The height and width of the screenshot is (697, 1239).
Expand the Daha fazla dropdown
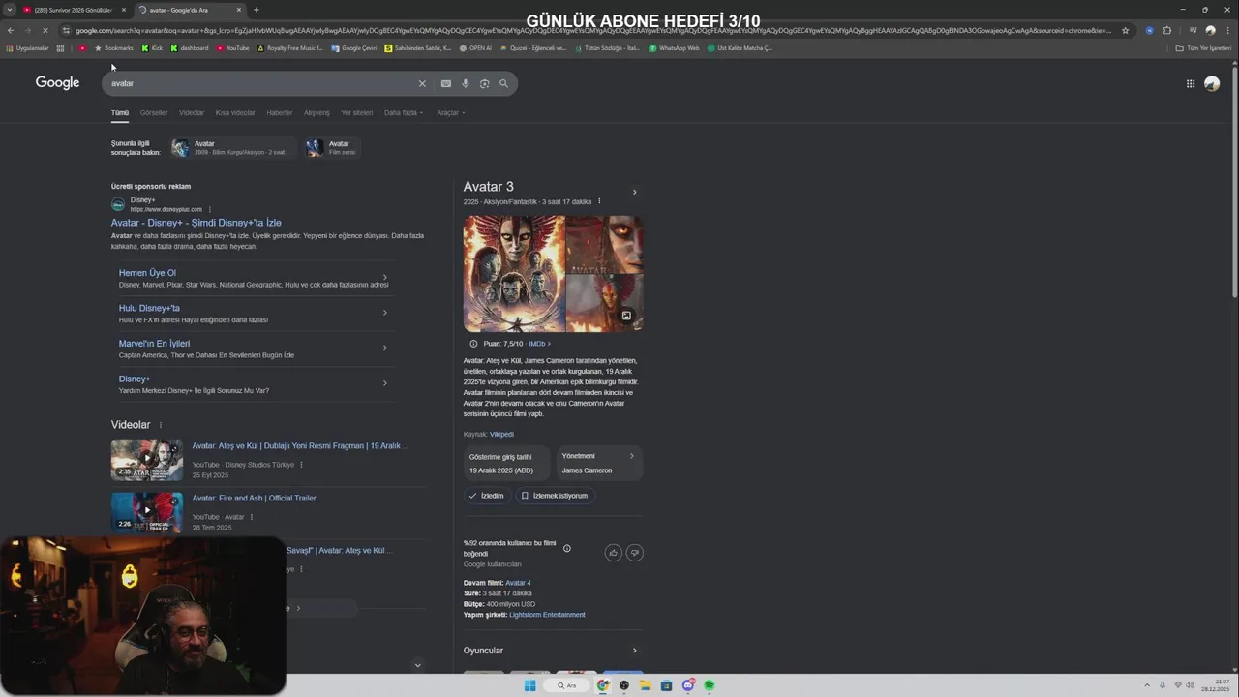403,112
